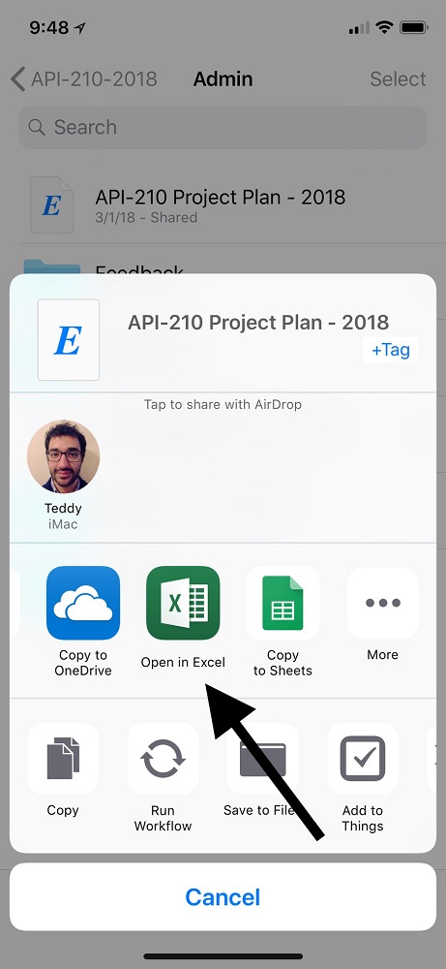446x969 pixels.
Task: Tap the back chevron arrow
Action: (x=18, y=79)
